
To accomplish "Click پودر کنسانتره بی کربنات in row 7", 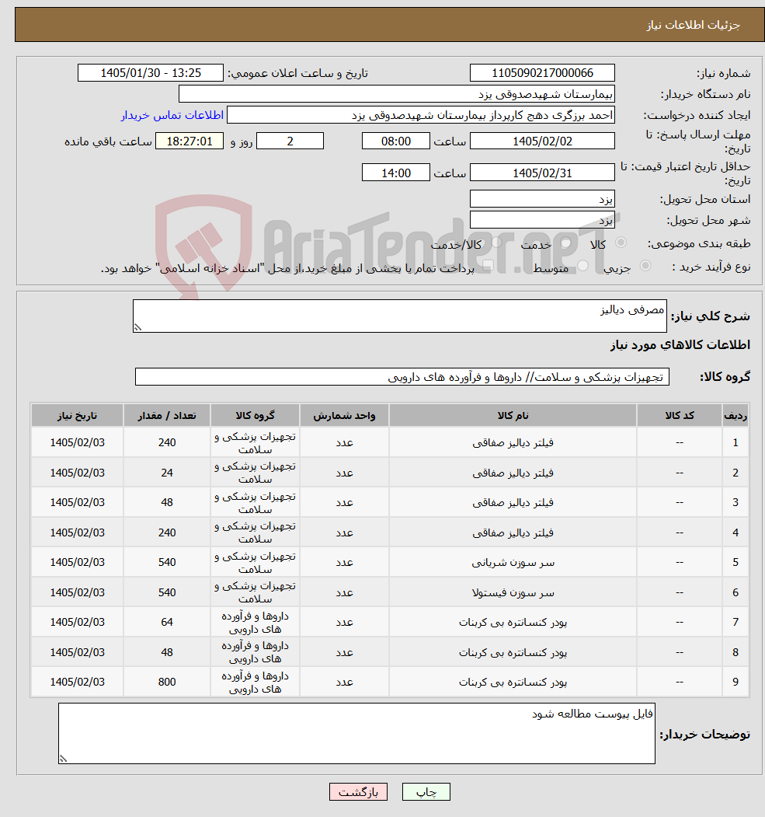I will [513, 623].
